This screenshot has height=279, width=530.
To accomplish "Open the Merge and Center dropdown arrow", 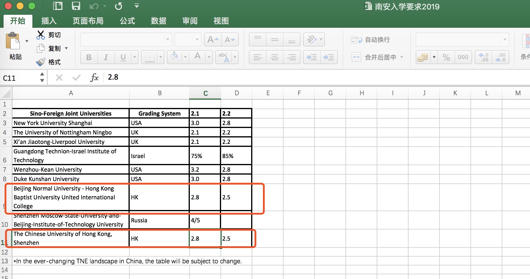I will [402, 57].
